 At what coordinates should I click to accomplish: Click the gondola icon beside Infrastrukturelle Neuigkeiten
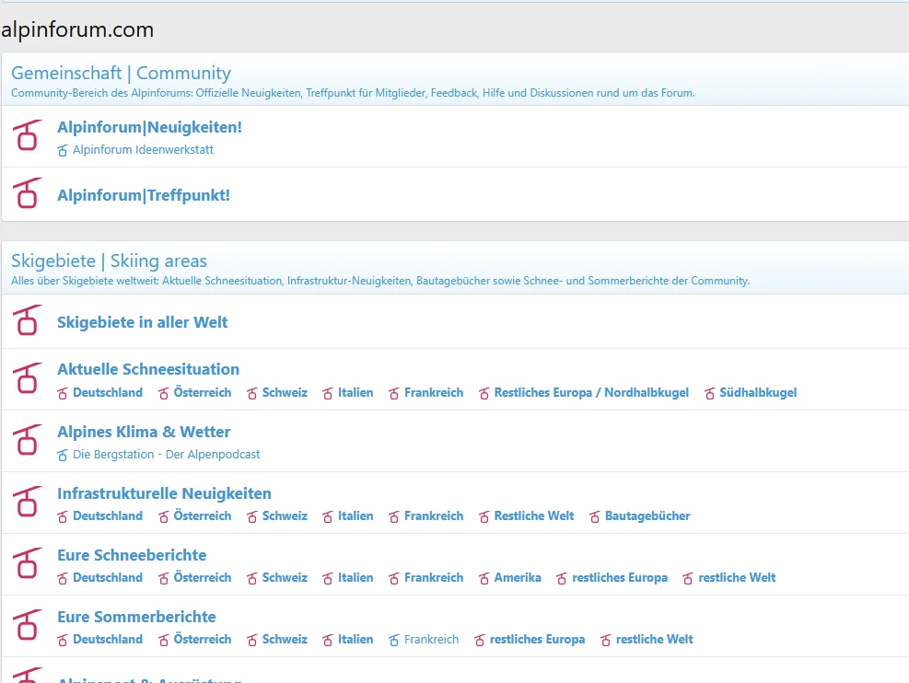28,501
